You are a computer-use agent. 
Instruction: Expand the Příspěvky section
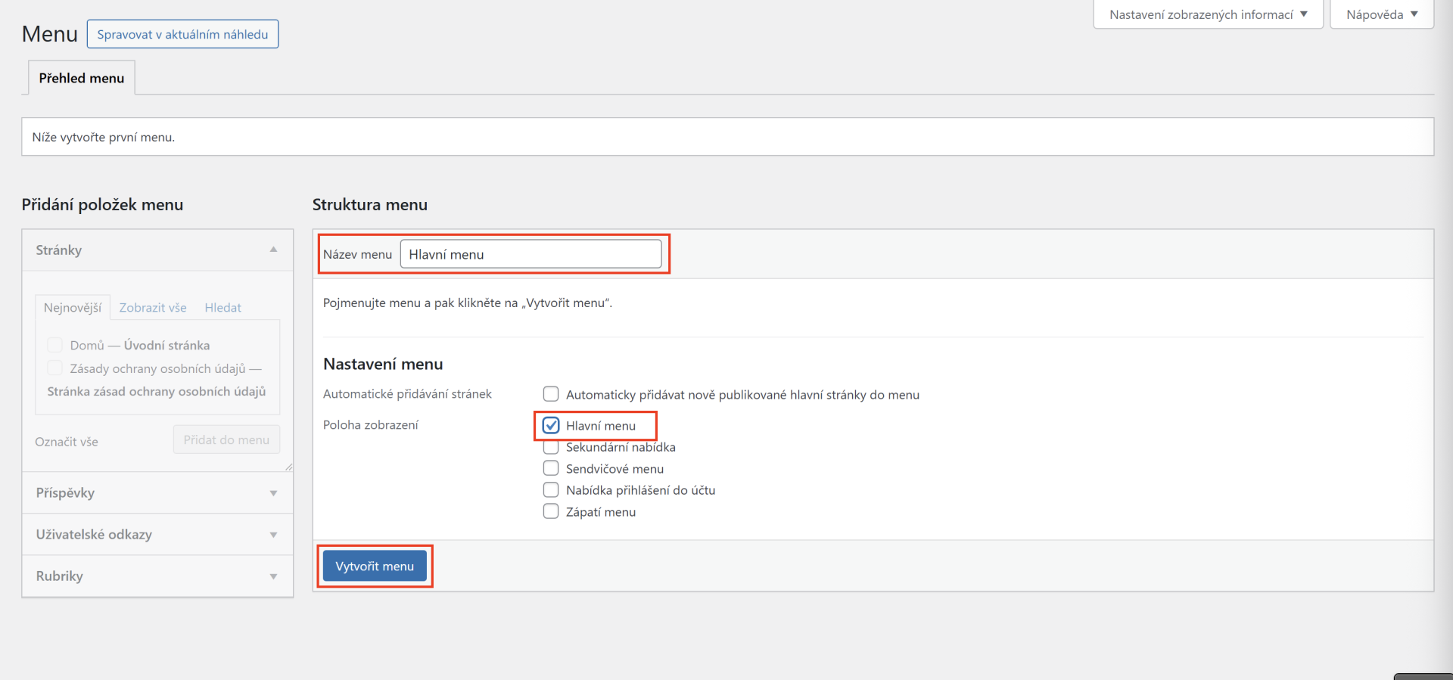click(273, 493)
